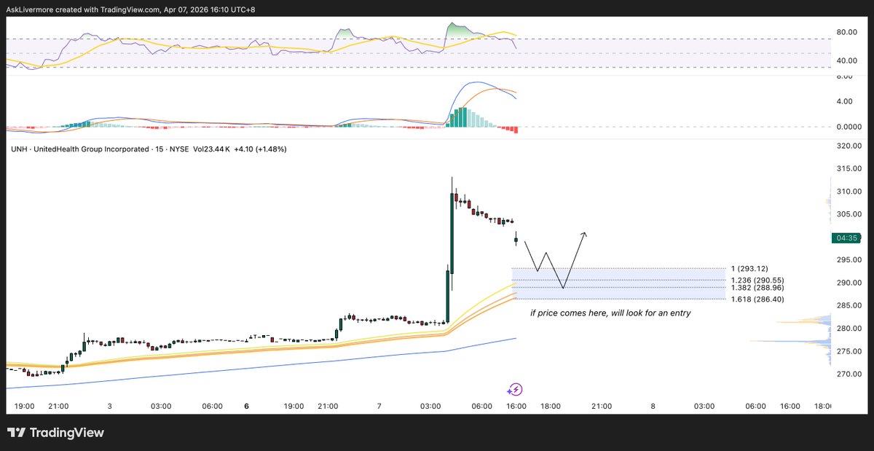Click the Fibonacci level 1.382 (288.96) label

(x=757, y=288)
